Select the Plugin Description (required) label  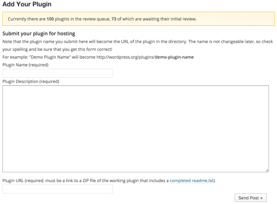click(31, 82)
